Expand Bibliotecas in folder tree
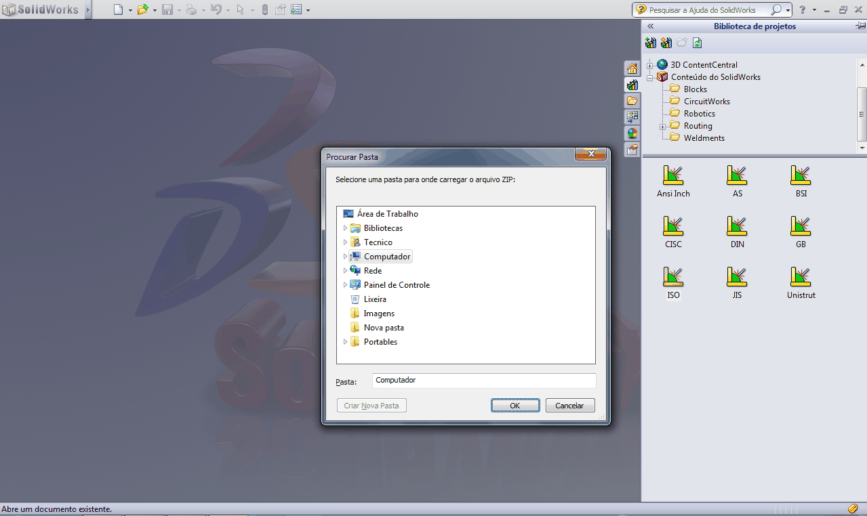Viewport: 867px width, 516px height. click(x=345, y=228)
